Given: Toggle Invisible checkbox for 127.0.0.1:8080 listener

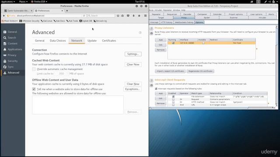Looking at the screenshot, I should (x=203, y=43).
